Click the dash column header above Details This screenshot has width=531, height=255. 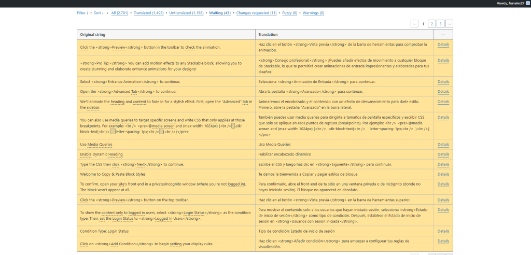coord(443,35)
